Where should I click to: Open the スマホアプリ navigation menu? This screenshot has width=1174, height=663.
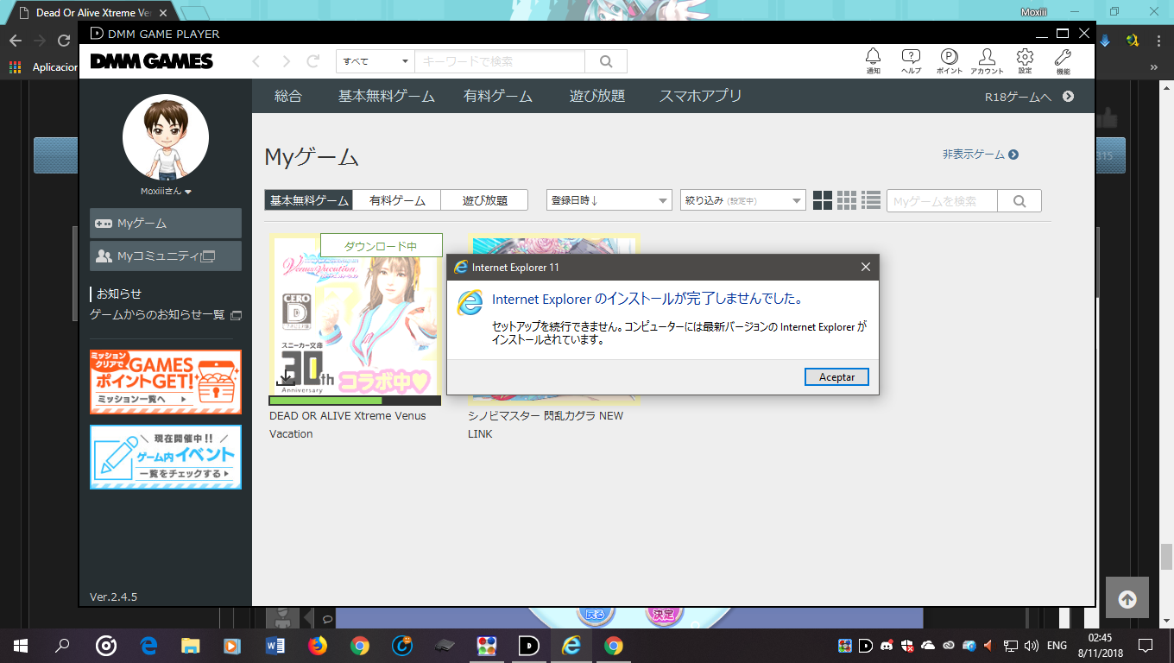coord(700,96)
